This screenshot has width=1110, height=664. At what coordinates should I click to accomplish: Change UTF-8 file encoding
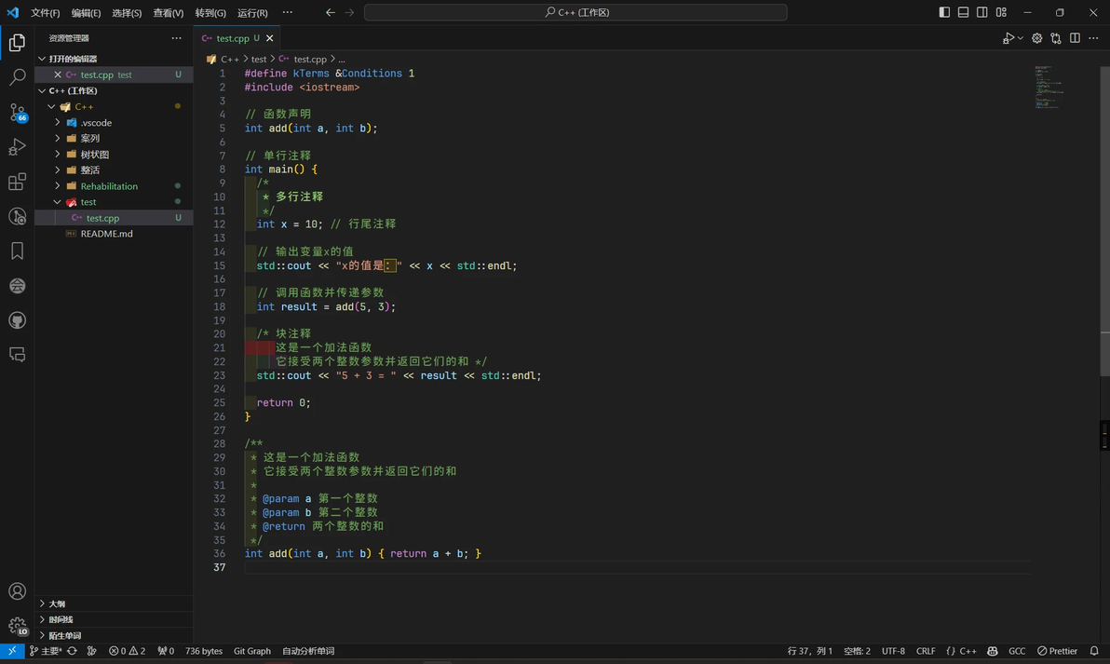tap(893, 651)
